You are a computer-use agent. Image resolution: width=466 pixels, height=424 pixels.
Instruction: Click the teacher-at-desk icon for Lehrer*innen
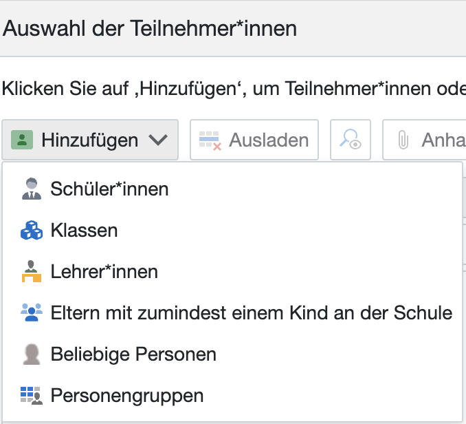tap(32, 272)
